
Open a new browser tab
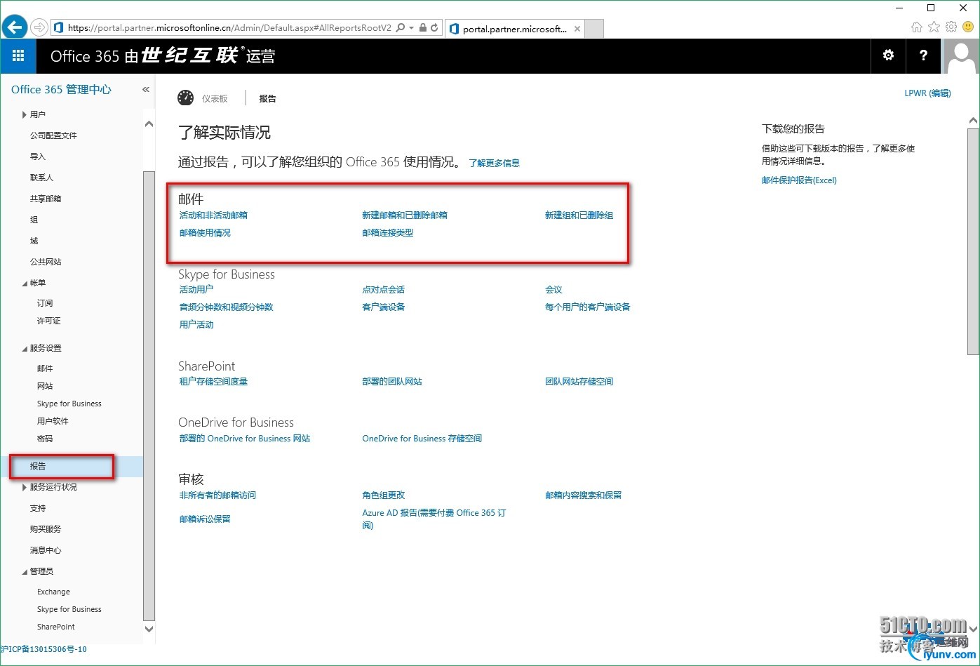coord(593,29)
